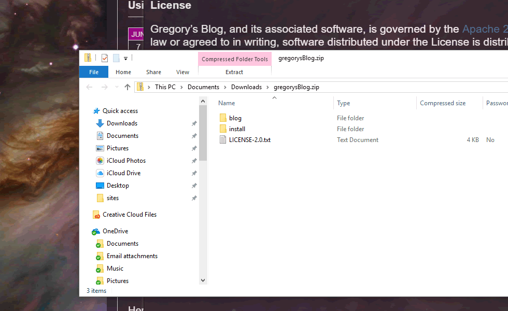This screenshot has width=508, height=311.
Task: Open iCloud Photos in Quick access
Action: [126, 161]
